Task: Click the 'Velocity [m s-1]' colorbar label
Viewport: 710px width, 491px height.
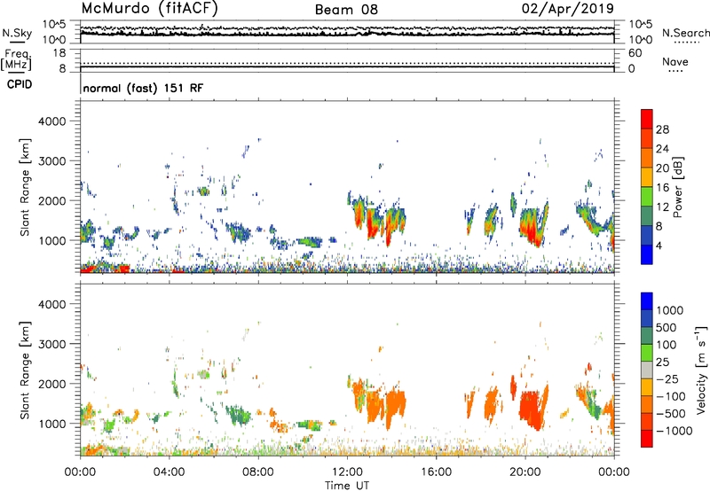Action: click(x=701, y=370)
